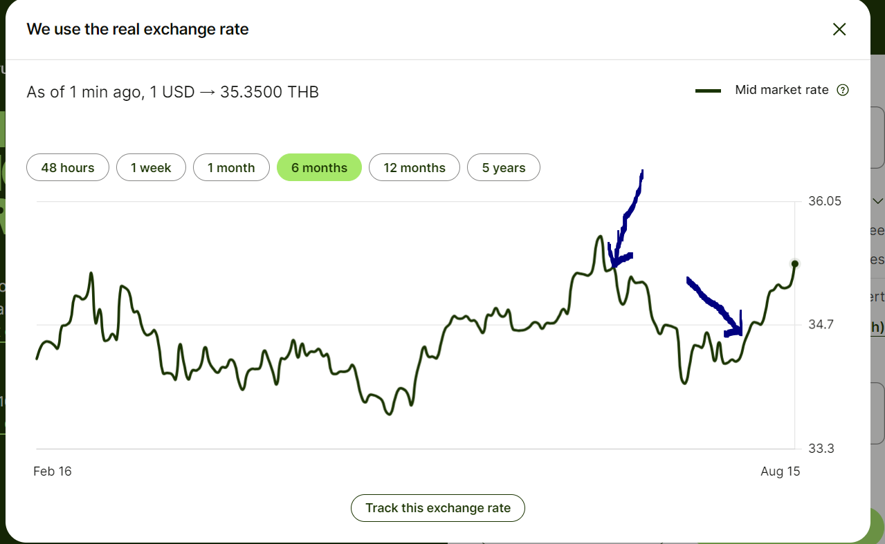Click the Feb 16 start date label

tap(53, 471)
